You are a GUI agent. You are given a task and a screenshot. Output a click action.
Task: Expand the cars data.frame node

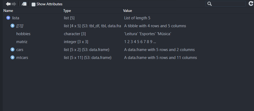tap(13, 50)
